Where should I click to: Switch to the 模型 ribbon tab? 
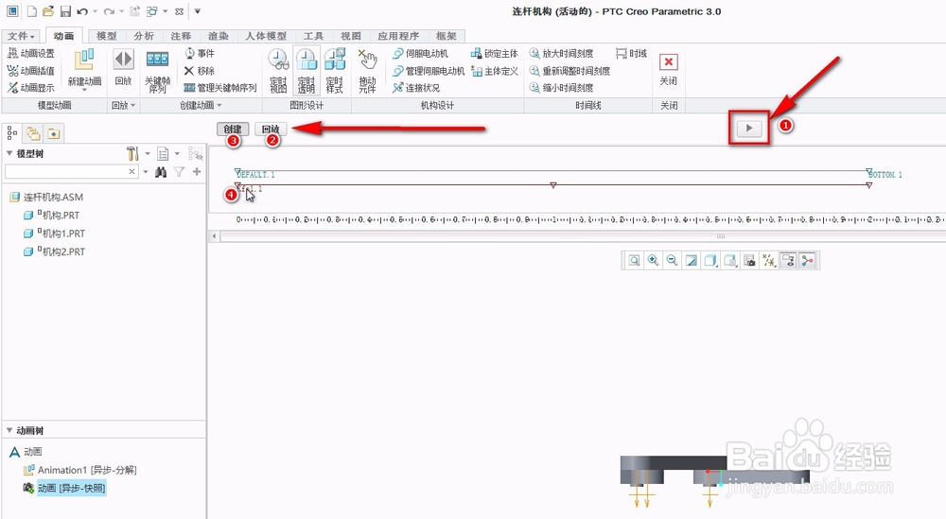coord(106,36)
